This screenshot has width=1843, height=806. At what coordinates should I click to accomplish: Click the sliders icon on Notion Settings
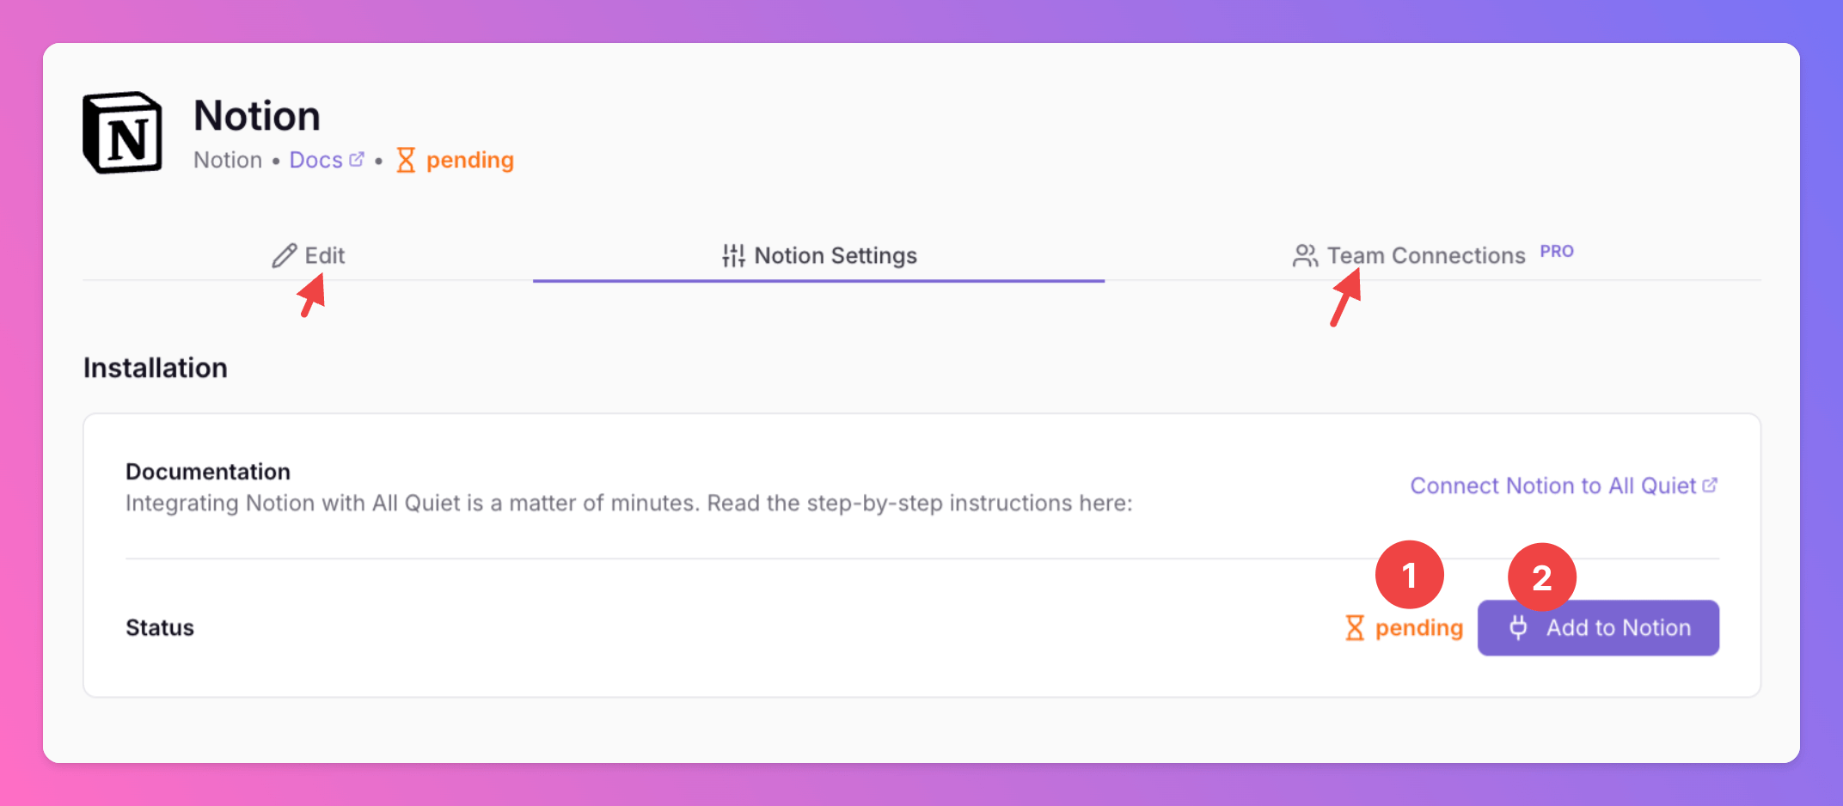pyautogui.click(x=733, y=255)
